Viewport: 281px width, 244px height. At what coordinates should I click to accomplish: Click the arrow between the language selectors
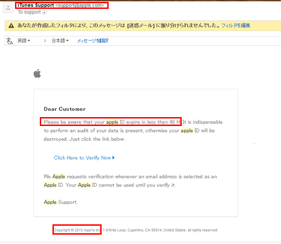pyautogui.click(x=45, y=41)
